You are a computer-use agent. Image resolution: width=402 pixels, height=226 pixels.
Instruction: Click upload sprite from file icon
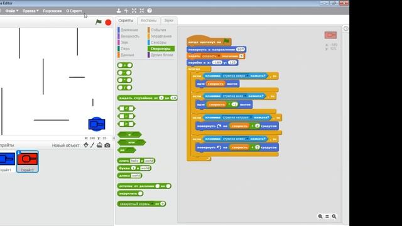click(99, 145)
